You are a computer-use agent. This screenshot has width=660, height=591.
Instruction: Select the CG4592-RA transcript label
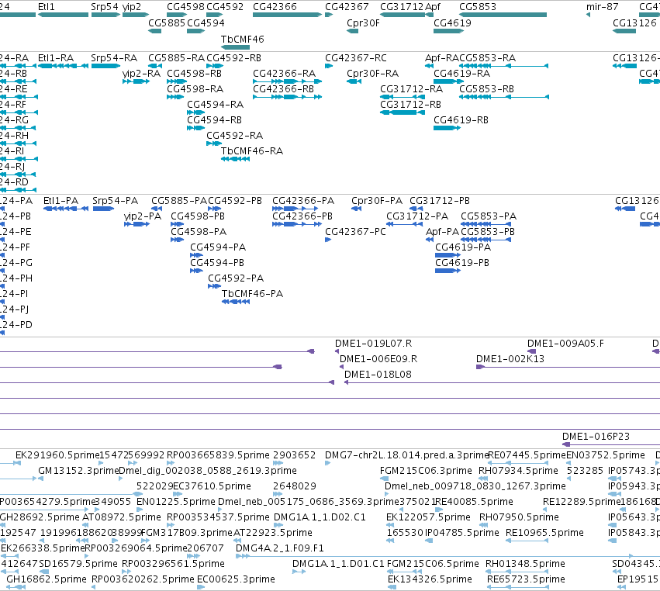tap(234, 136)
